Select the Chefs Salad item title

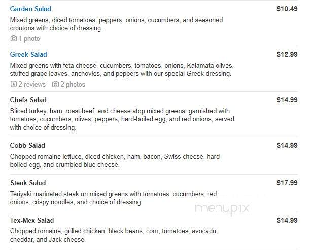pos(28,100)
